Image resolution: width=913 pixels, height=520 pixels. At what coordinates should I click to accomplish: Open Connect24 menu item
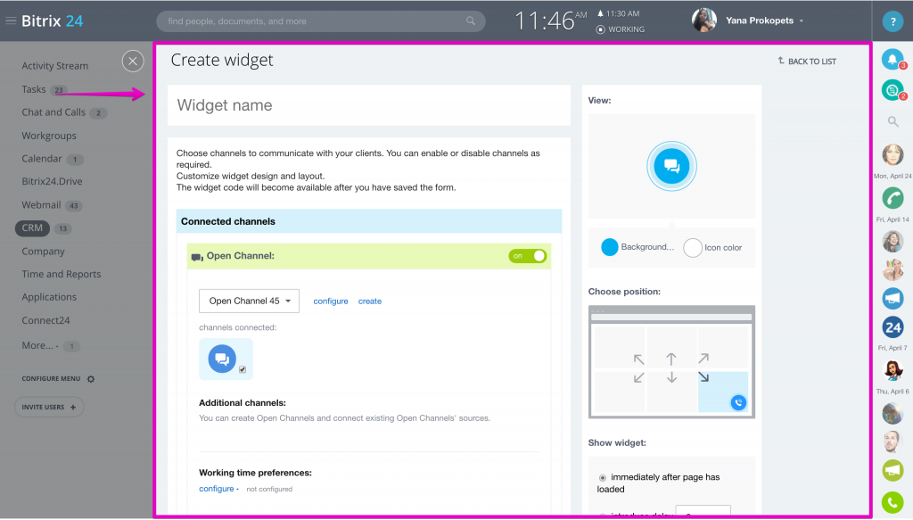pos(45,320)
